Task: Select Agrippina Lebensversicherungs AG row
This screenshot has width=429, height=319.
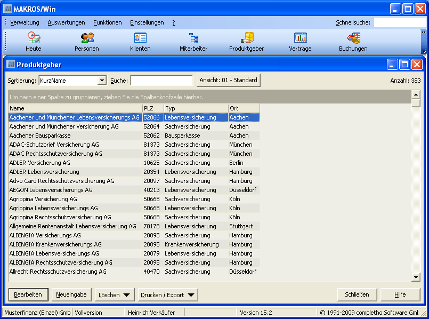Action: (134, 208)
